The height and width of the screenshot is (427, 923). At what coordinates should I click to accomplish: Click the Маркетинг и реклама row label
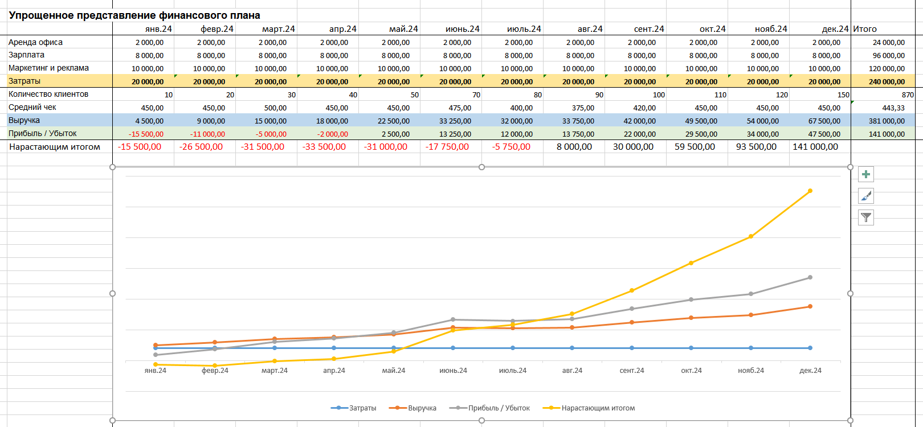(48, 68)
